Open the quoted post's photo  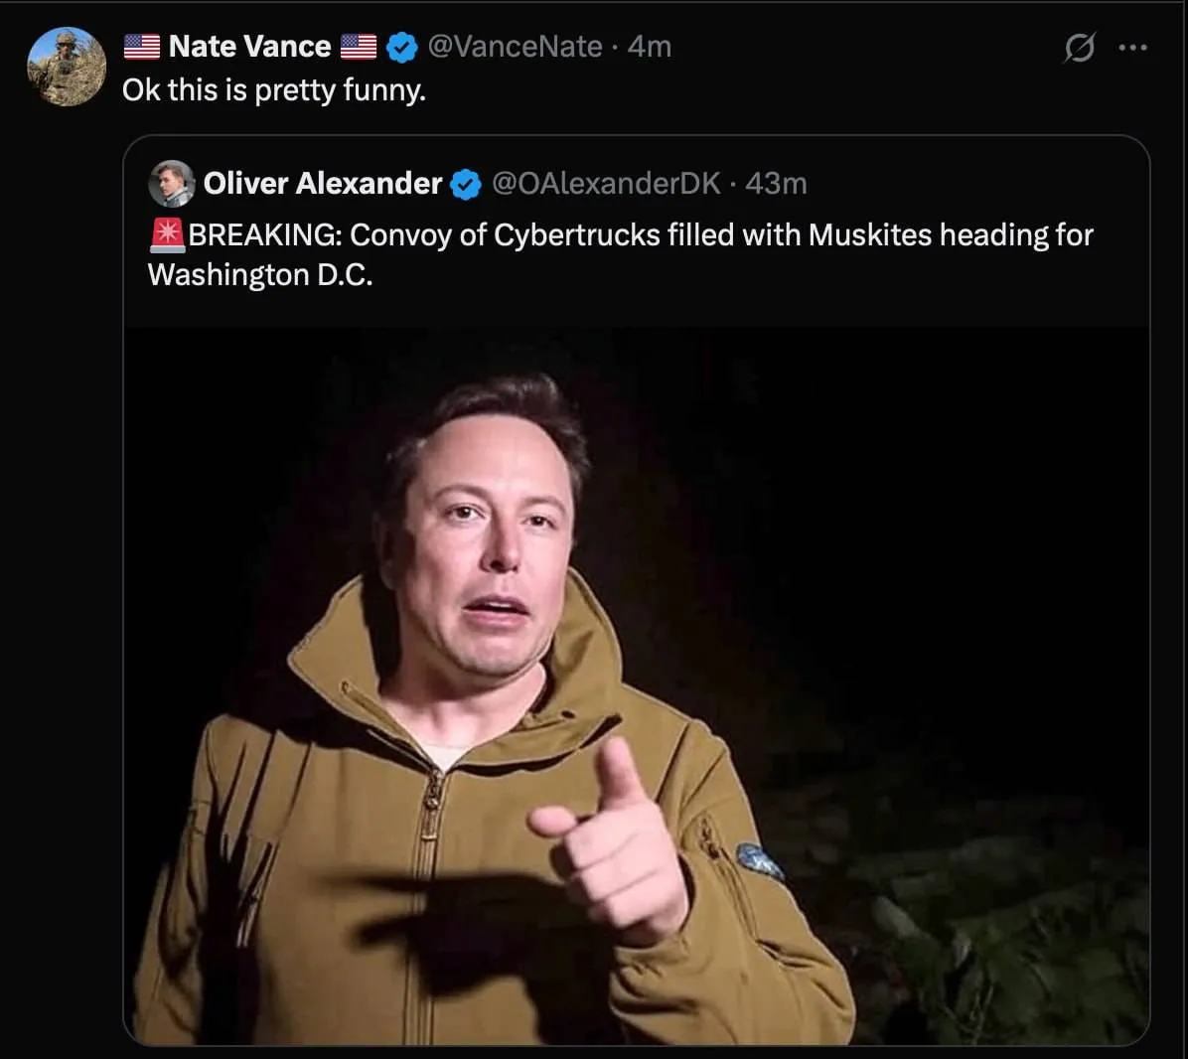click(636, 685)
